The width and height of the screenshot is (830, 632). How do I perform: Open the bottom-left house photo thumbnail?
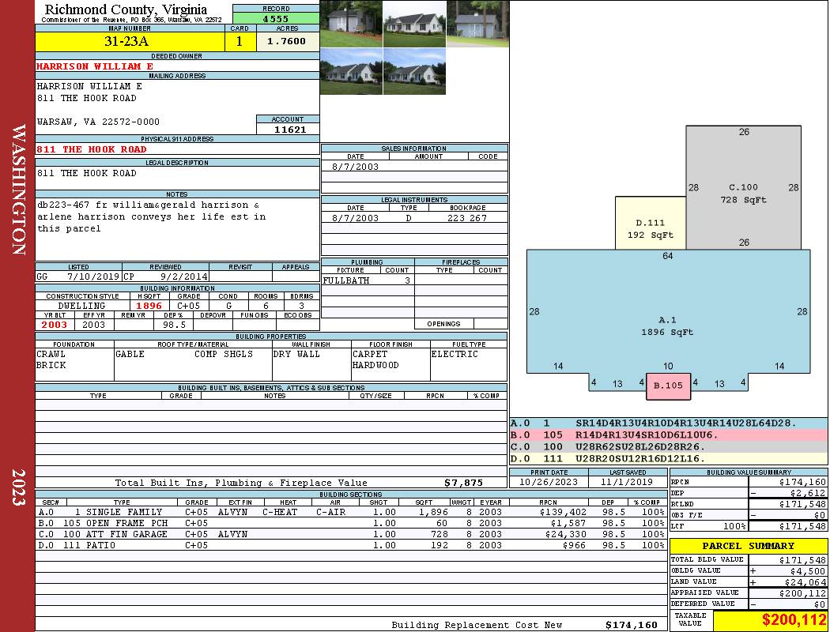[351, 71]
